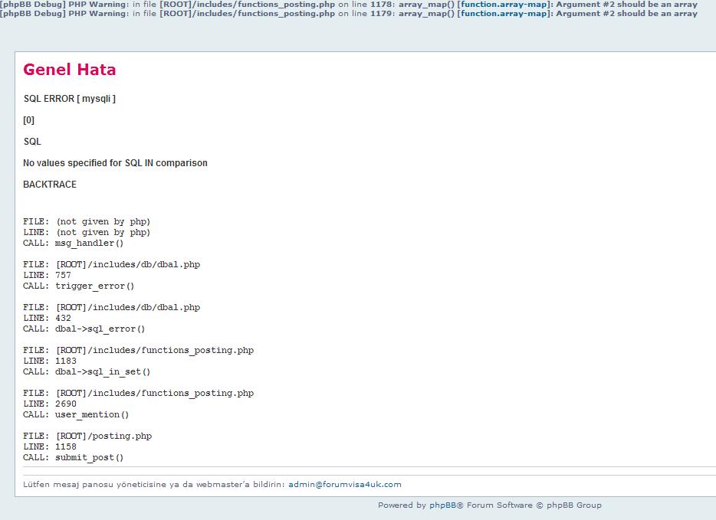Click the 'CALL: dbal->sql_in_set()' line
Viewport: 716px width, 520px height.
(87, 371)
